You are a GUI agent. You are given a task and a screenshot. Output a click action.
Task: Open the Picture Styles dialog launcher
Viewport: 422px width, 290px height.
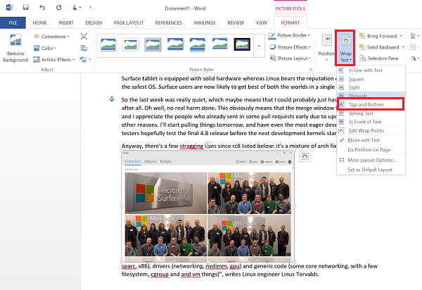coord(311,70)
